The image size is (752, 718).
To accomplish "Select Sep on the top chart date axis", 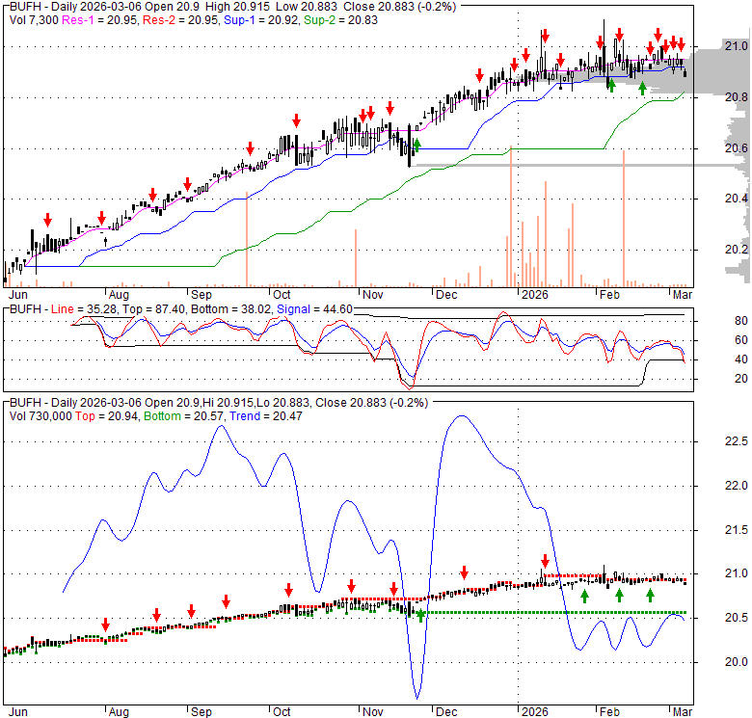I will click(201, 294).
